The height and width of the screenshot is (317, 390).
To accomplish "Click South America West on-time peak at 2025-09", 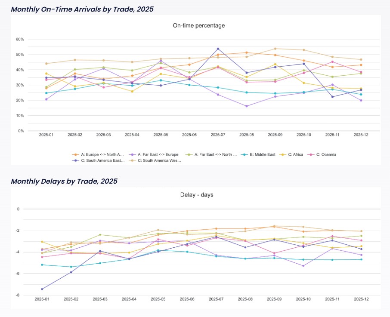I will [x=275, y=49].
